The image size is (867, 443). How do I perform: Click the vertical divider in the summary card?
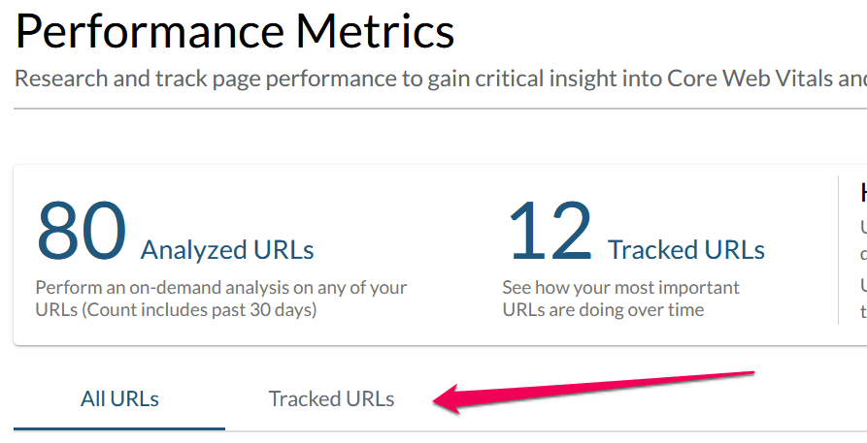(x=838, y=250)
